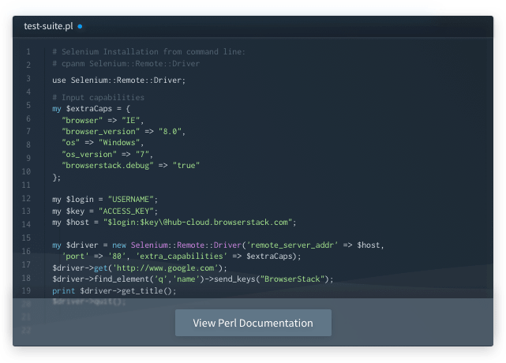506x363 pixels.
Task: Click the closing '};' line
Action: (x=57, y=177)
